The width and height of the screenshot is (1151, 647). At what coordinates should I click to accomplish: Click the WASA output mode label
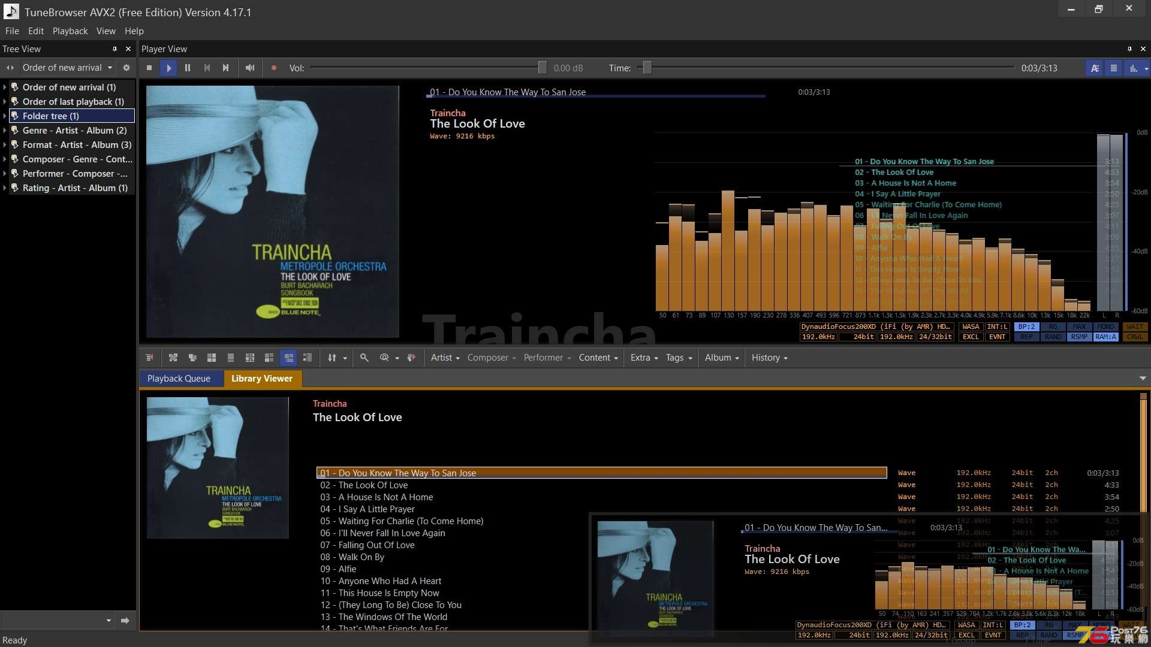[x=971, y=326]
